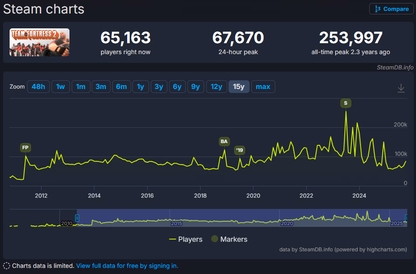Toggle Players series in legend
This screenshot has height=274, width=416.
(x=186, y=239)
